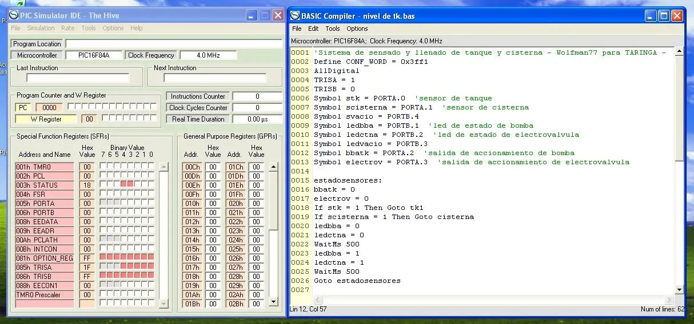Viewport: 694px width, 324px height.
Task: Click code editor vertical scrollbar down arrow
Action: click(679, 290)
